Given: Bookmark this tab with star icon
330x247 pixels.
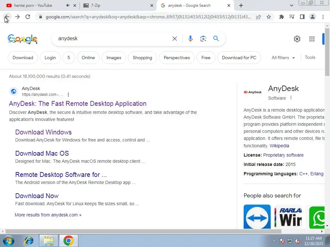Looking at the screenshot, I should coord(269,17).
